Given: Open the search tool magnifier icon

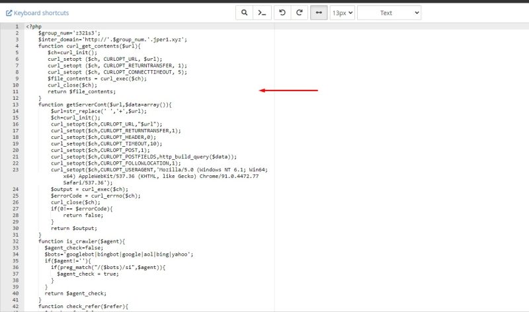Looking at the screenshot, I should click(244, 13).
